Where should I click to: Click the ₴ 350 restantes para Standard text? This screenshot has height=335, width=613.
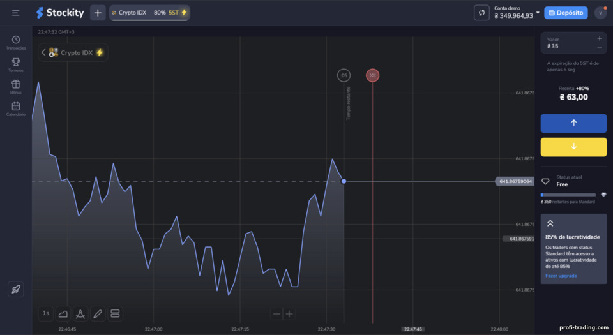(568, 202)
